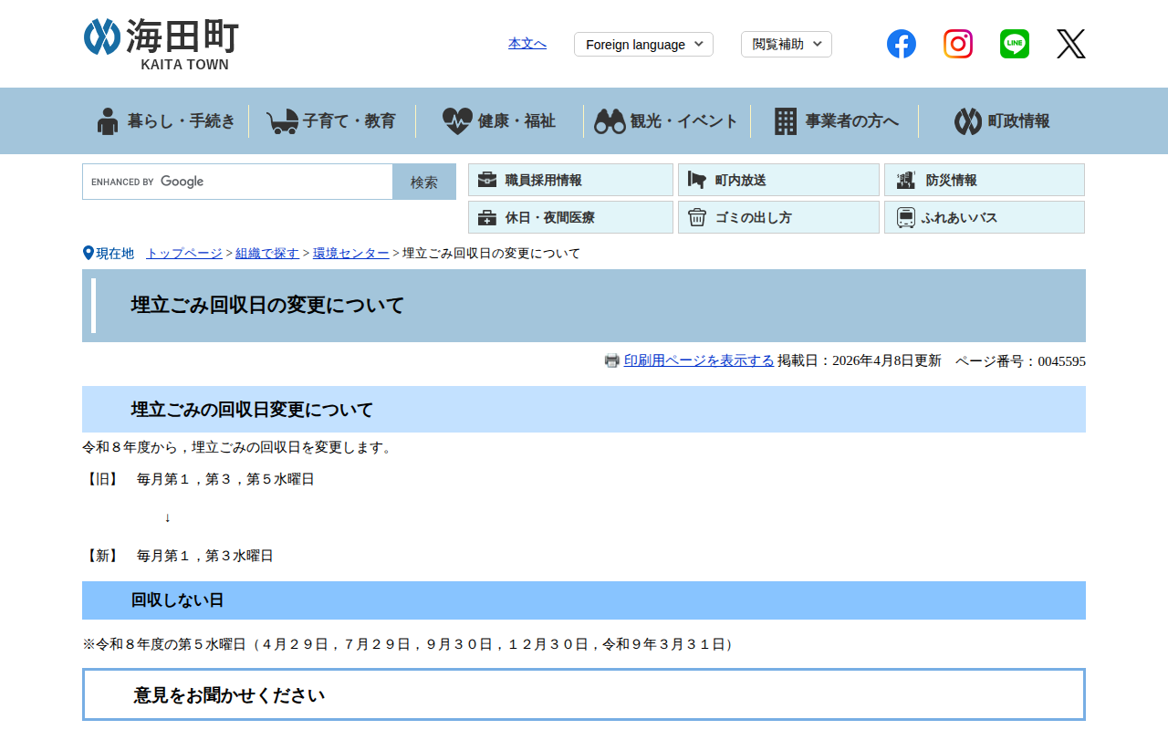This screenshot has height=730, width=1168.
Task: Click the town emblem icon for 町政情報
Action: [968, 121]
